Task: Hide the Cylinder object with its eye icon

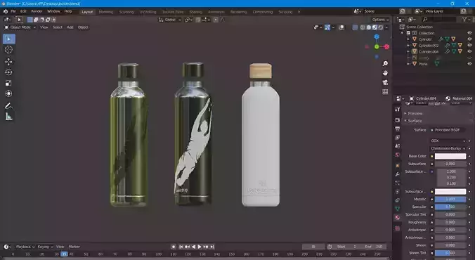Action: coord(469,39)
